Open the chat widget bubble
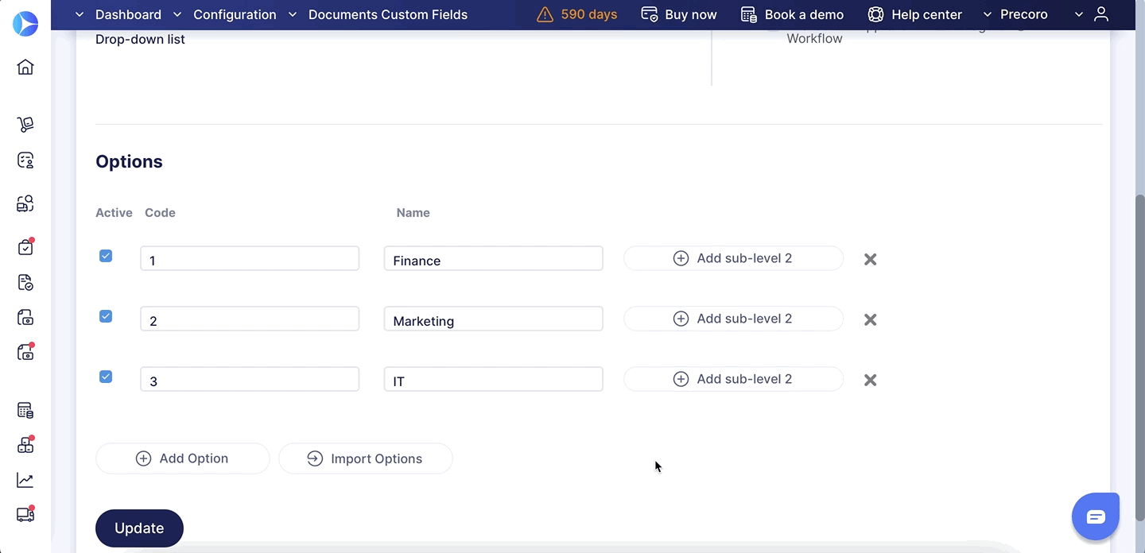The image size is (1145, 553). click(x=1096, y=516)
